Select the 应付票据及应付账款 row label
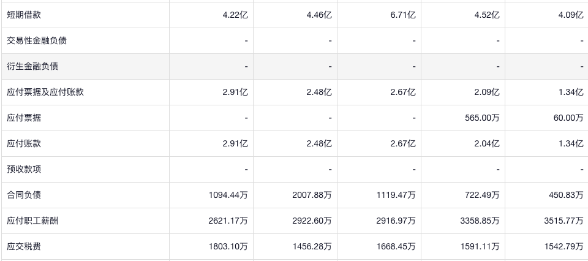The width and height of the screenshot is (588, 261). (x=45, y=93)
